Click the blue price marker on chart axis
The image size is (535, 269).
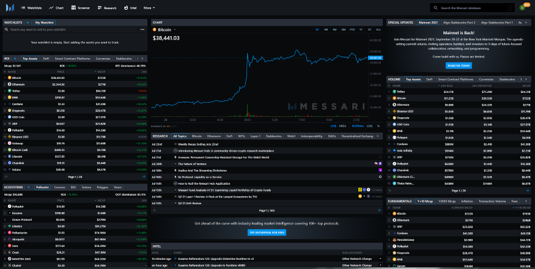375,57
